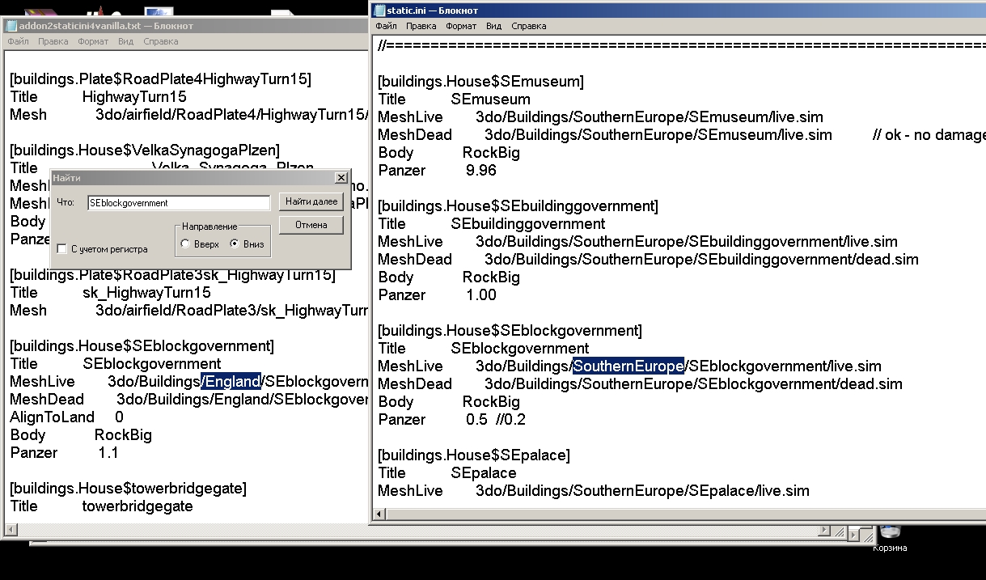Click [buildings.House$SEblockgovernment] header in static.ini
The width and height of the screenshot is (986, 580).
[510, 331]
